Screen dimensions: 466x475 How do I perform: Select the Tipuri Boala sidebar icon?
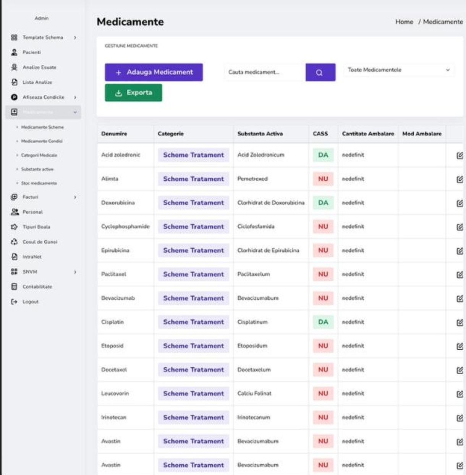[15, 227]
